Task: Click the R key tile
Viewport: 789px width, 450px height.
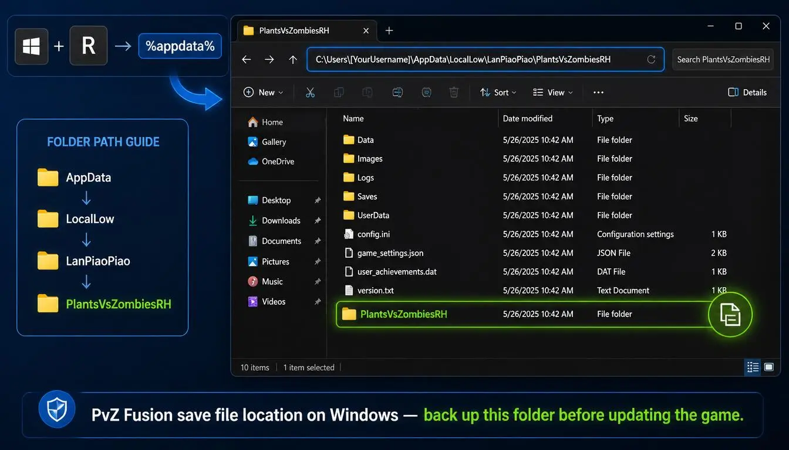Action: [x=89, y=46]
